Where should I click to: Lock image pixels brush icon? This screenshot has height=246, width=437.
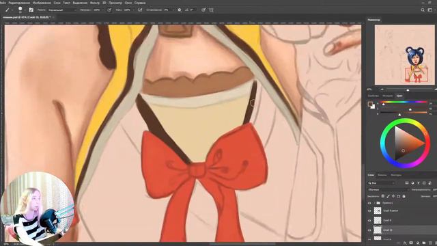pos(389,196)
